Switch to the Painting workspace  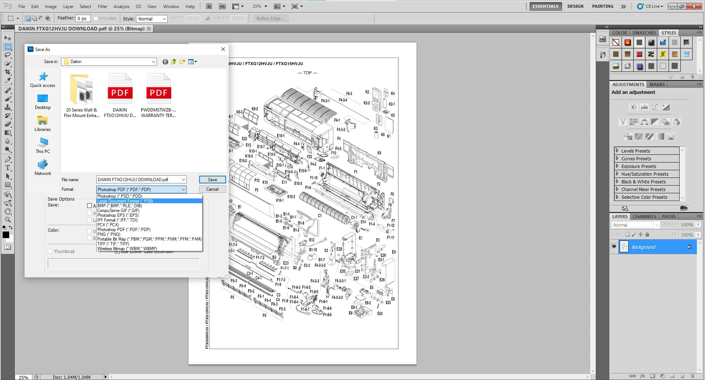602,6
